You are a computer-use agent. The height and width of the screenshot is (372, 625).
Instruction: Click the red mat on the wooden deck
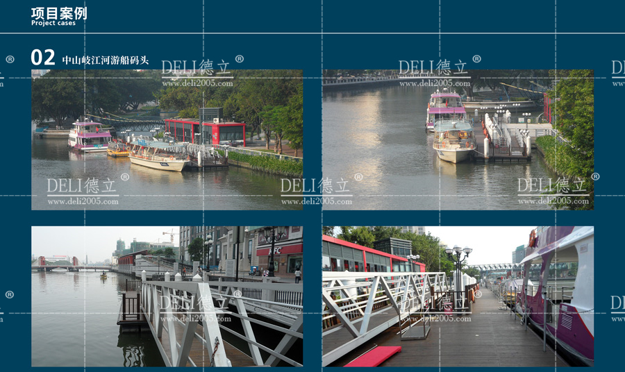pyautogui.click(x=373, y=357)
